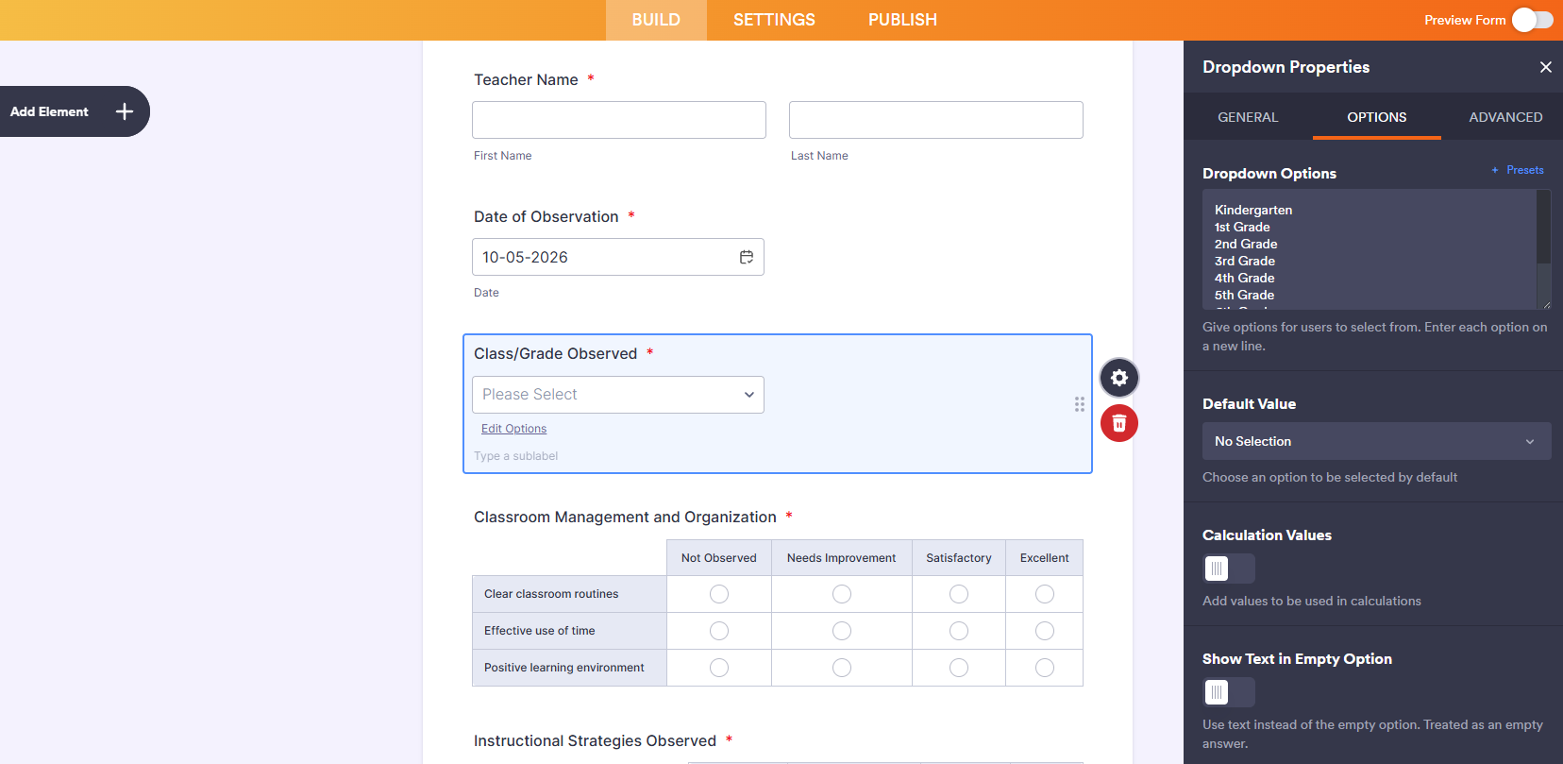Open the Presets link for dropdown options

(x=1518, y=170)
